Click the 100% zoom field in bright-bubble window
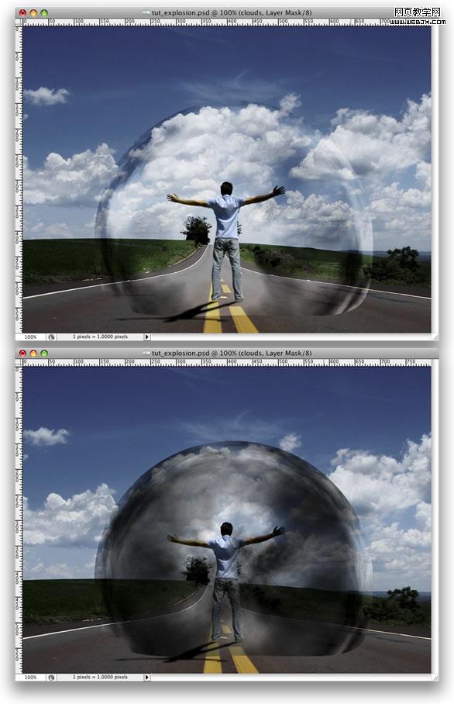Image resolution: width=454 pixels, height=704 pixels. tap(30, 336)
